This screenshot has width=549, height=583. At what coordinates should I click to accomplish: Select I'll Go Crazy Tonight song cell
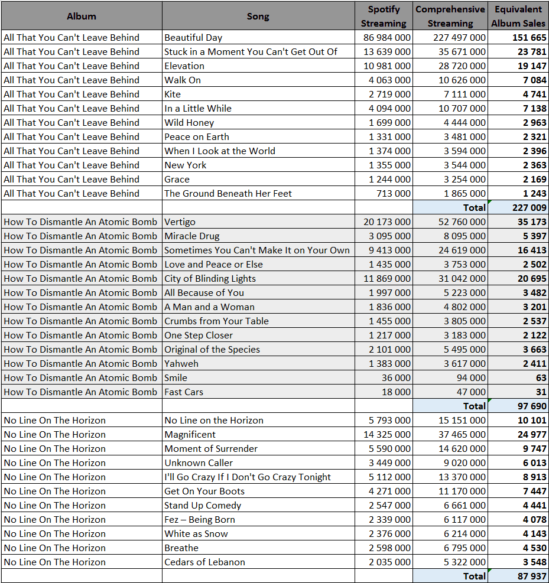258,476
